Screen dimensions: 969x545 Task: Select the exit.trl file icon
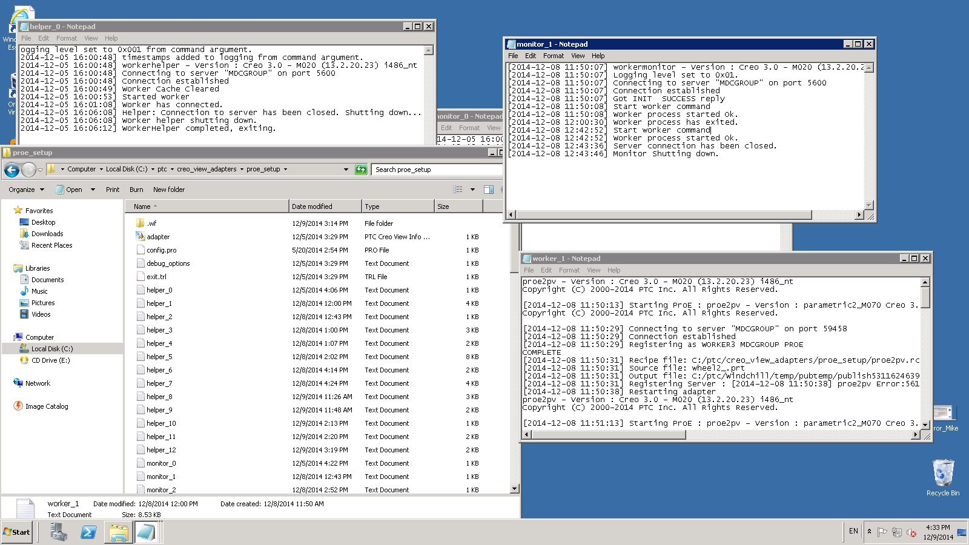[141, 277]
